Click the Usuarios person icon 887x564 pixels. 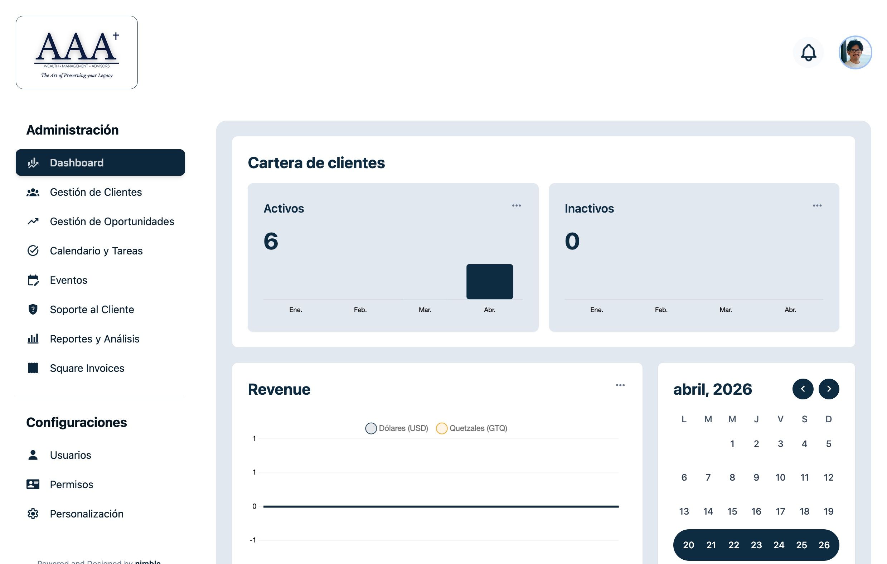[x=33, y=455]
